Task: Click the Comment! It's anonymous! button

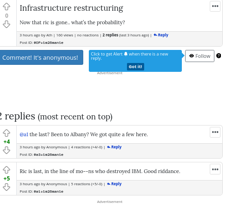Action: coord(40,57)
